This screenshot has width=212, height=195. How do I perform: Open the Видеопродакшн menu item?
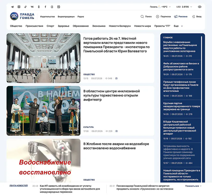click(66, 17)
